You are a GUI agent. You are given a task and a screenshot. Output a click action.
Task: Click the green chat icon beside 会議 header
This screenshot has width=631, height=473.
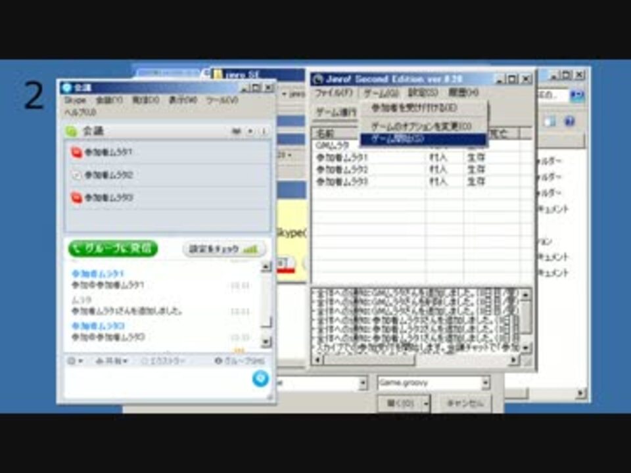72,131
